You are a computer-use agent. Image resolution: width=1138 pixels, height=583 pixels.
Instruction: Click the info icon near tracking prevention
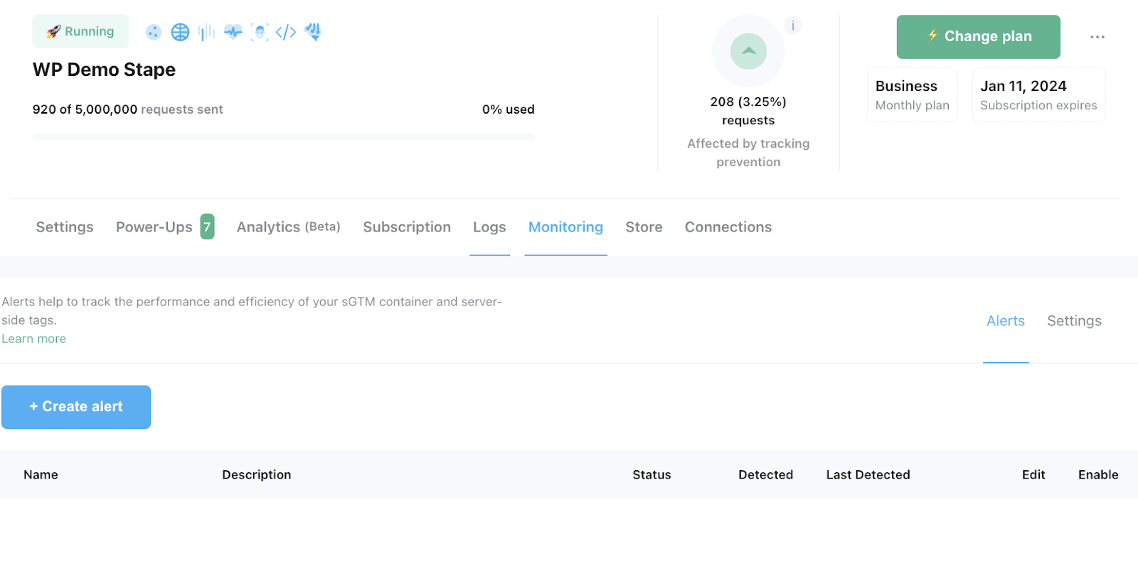(792, 26)
